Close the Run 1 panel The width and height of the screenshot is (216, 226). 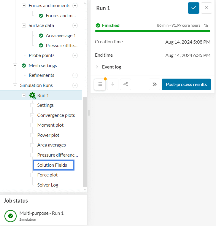point(207,8)
